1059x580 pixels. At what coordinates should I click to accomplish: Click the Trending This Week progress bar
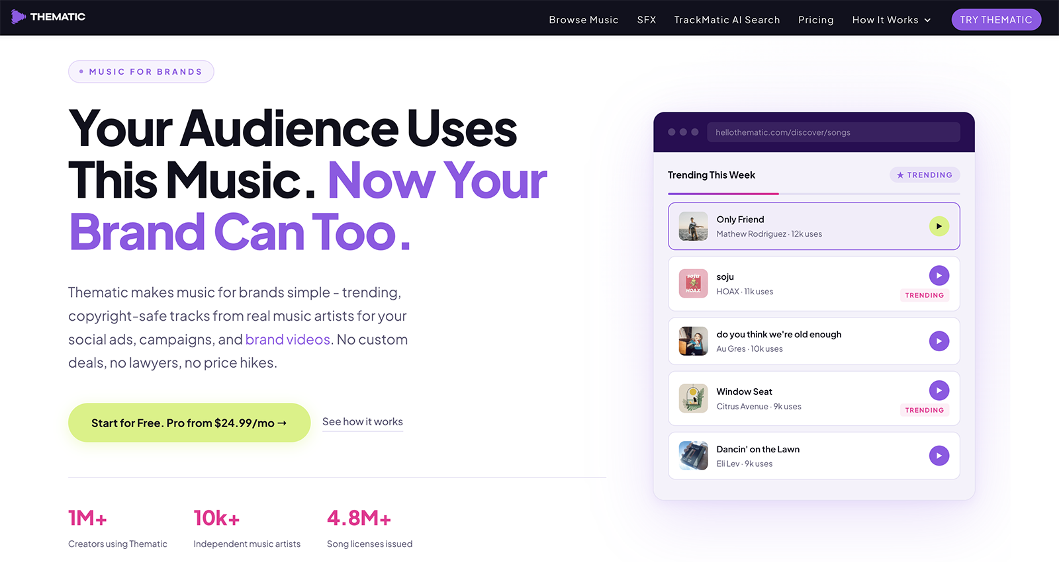click(x=814, y=194)
